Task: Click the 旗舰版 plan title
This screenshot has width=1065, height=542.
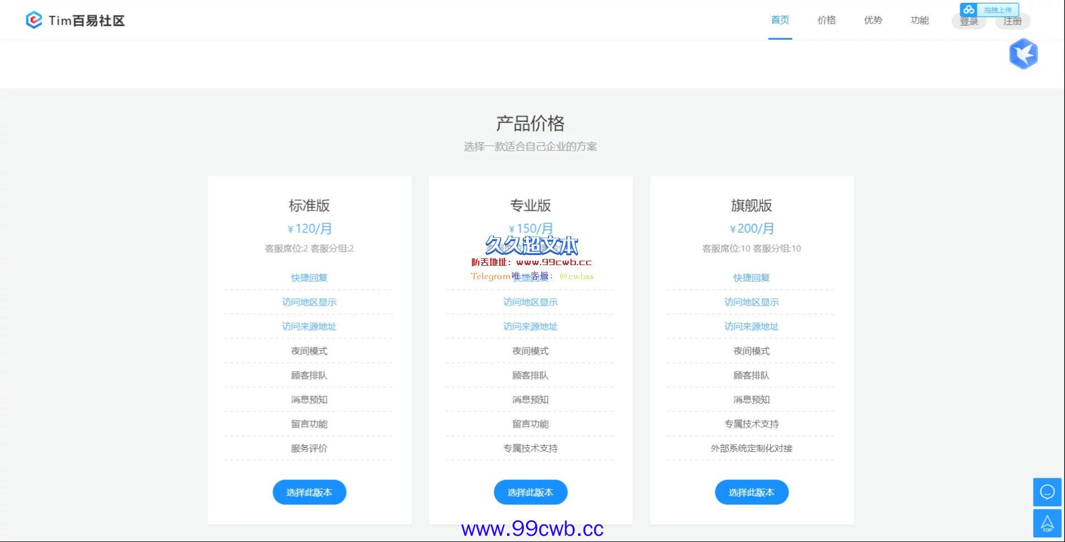Action: [752, 205]
